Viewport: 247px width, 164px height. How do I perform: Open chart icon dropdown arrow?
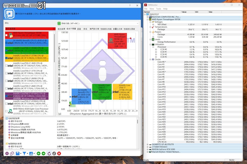click(x=34, y=154)
